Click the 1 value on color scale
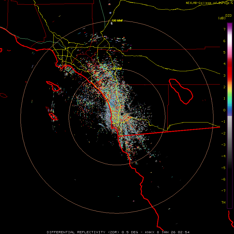 click(224, 99)
